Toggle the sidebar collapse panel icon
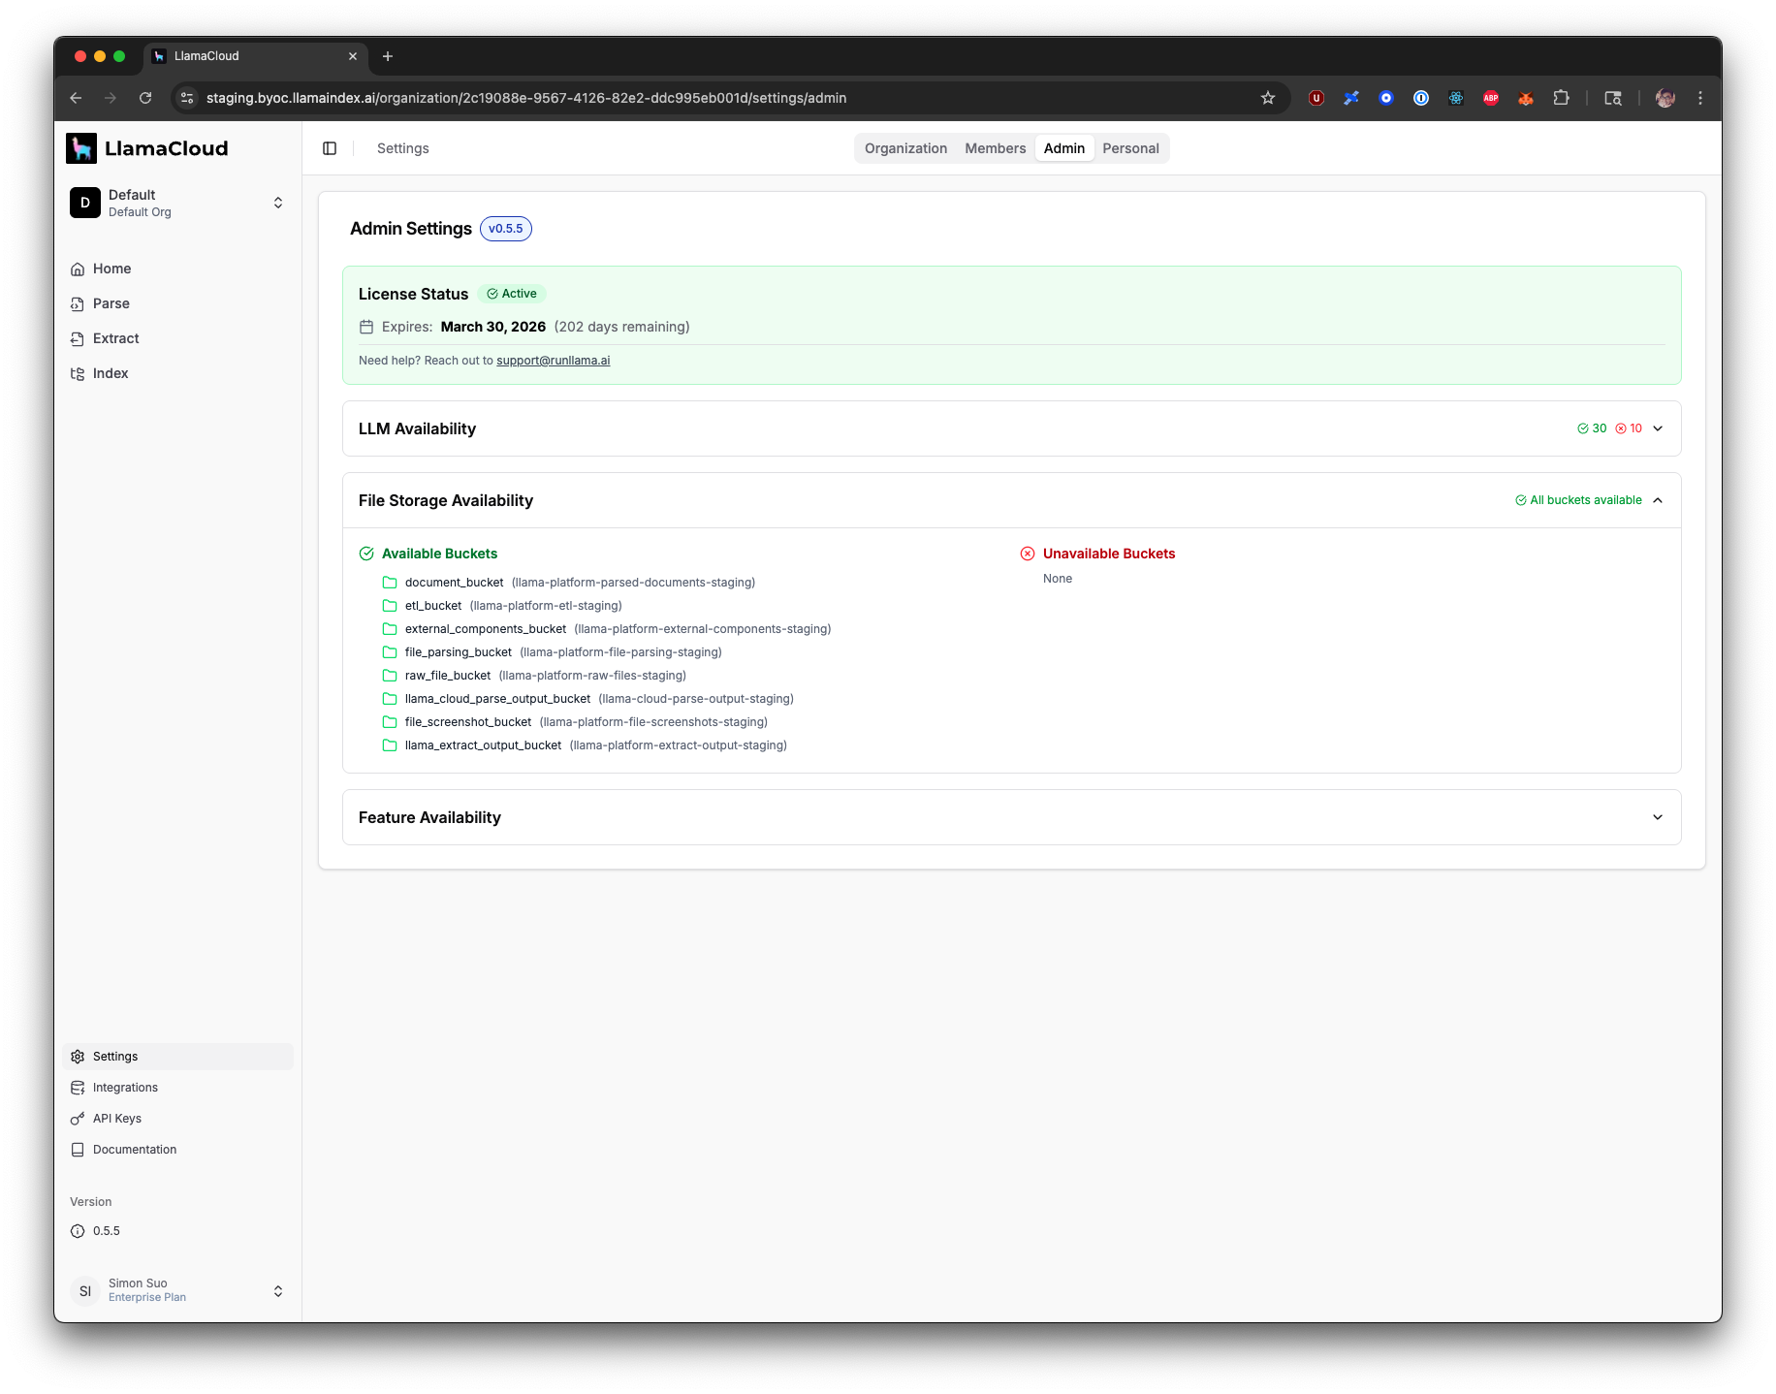The width and height of the screenshot is (1776, 1394). pos(330,147)
